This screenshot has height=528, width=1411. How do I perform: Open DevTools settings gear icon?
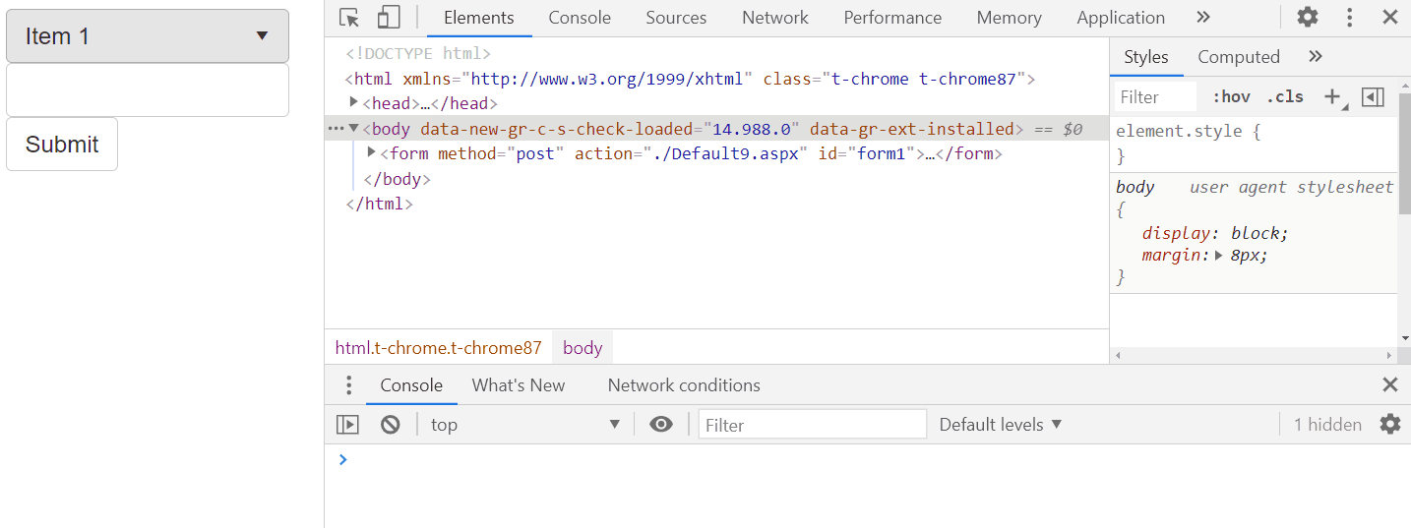coord(1307,18)
